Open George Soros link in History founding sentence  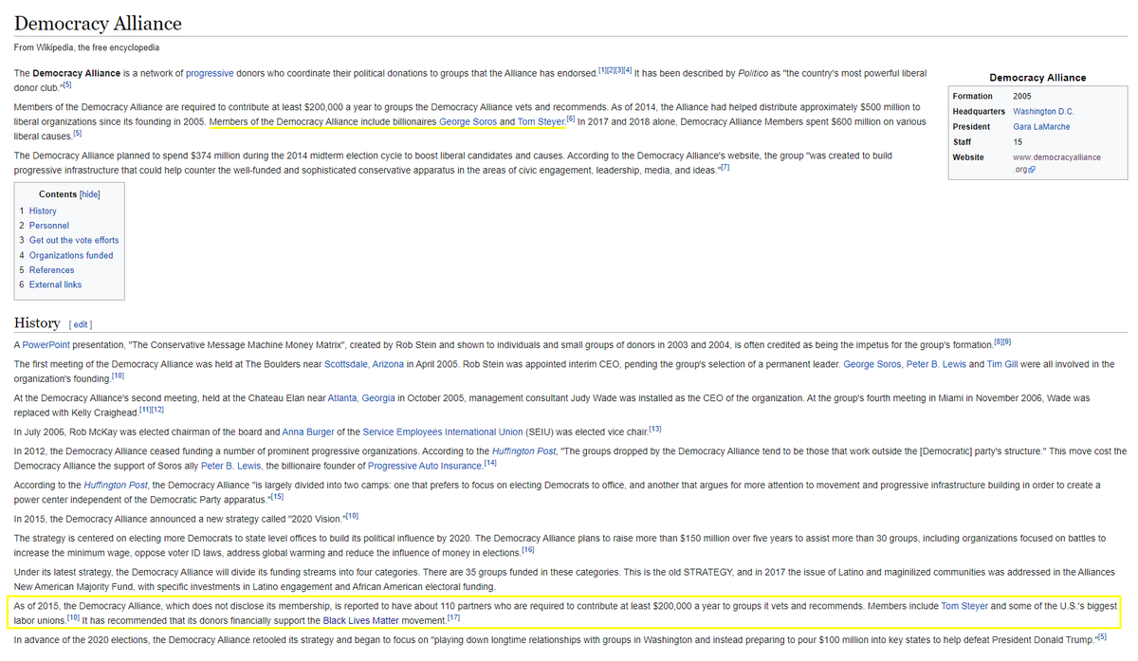coord(872,364)
